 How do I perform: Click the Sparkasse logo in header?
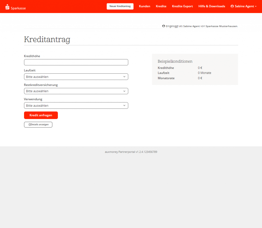15,7
